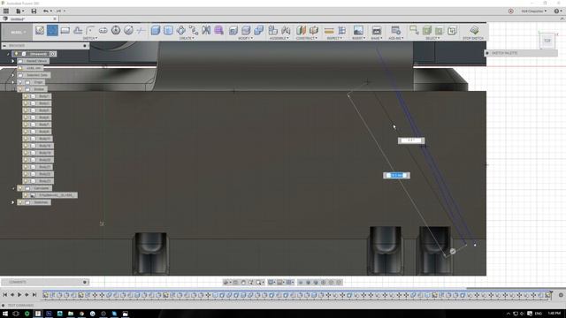Select the trim line tool icon

pyautogui.click(x=141, y=30)
